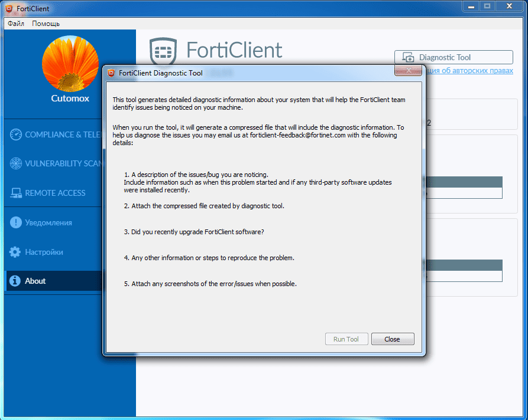
Task: Minimize the FortiClient window
Action: [x=471, y=6]
